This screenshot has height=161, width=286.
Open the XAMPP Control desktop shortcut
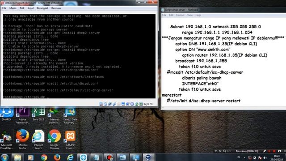point(70,140)
